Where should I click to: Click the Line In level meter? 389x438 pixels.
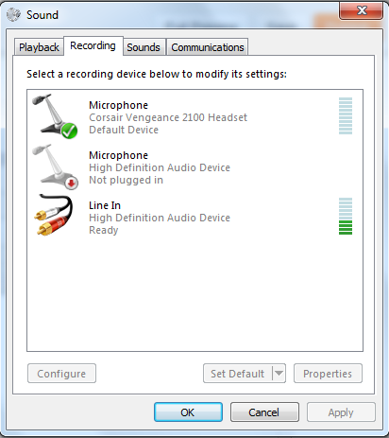[346, 216]
